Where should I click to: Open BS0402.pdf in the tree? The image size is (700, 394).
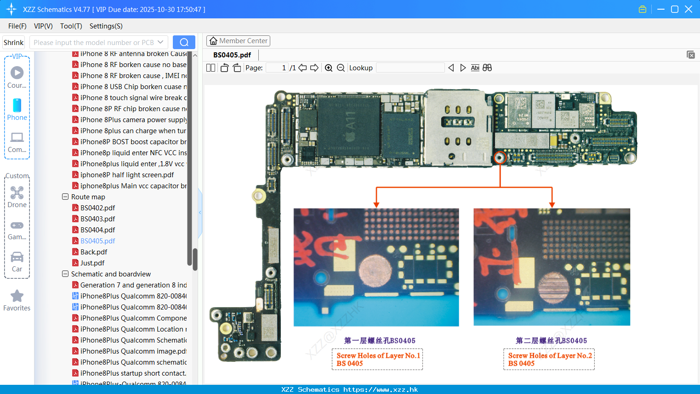pyautogui.click(x=97, y=208)
